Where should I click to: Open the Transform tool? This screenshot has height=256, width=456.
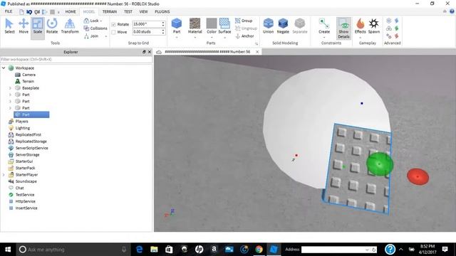click(70, 26)
